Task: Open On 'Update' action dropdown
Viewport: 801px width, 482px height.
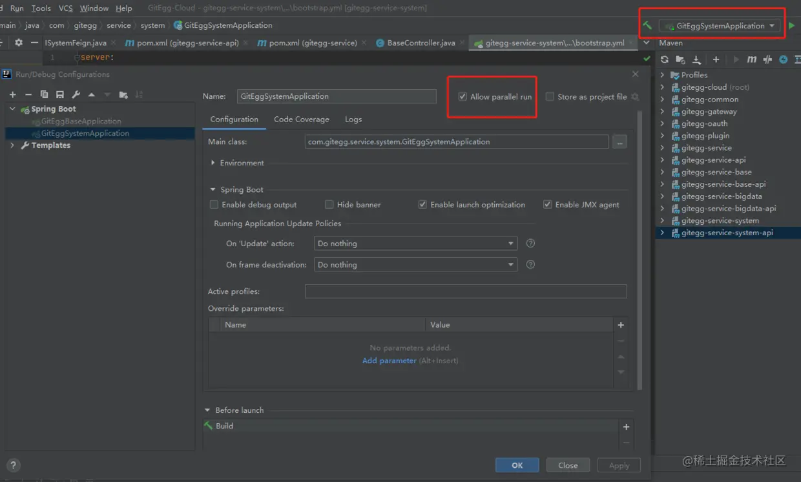Action: coord(415,244)
